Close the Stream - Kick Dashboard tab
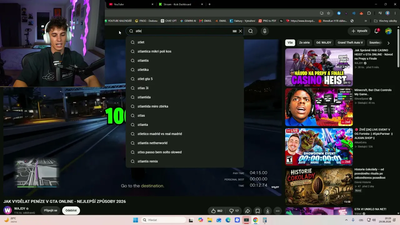 pyautogui.click(x=202, y=4)
